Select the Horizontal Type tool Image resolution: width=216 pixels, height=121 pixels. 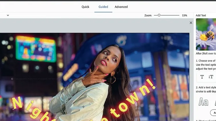(x=202, y=77)
